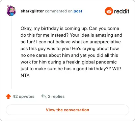The width and height of the screenshot is (135, 121).
Task: Click the "42 upvotes" count
Action: [23, 96]
